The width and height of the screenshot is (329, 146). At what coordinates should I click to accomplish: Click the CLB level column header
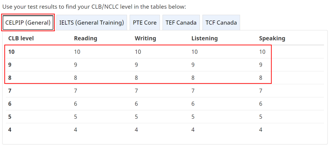click(21, 38)
